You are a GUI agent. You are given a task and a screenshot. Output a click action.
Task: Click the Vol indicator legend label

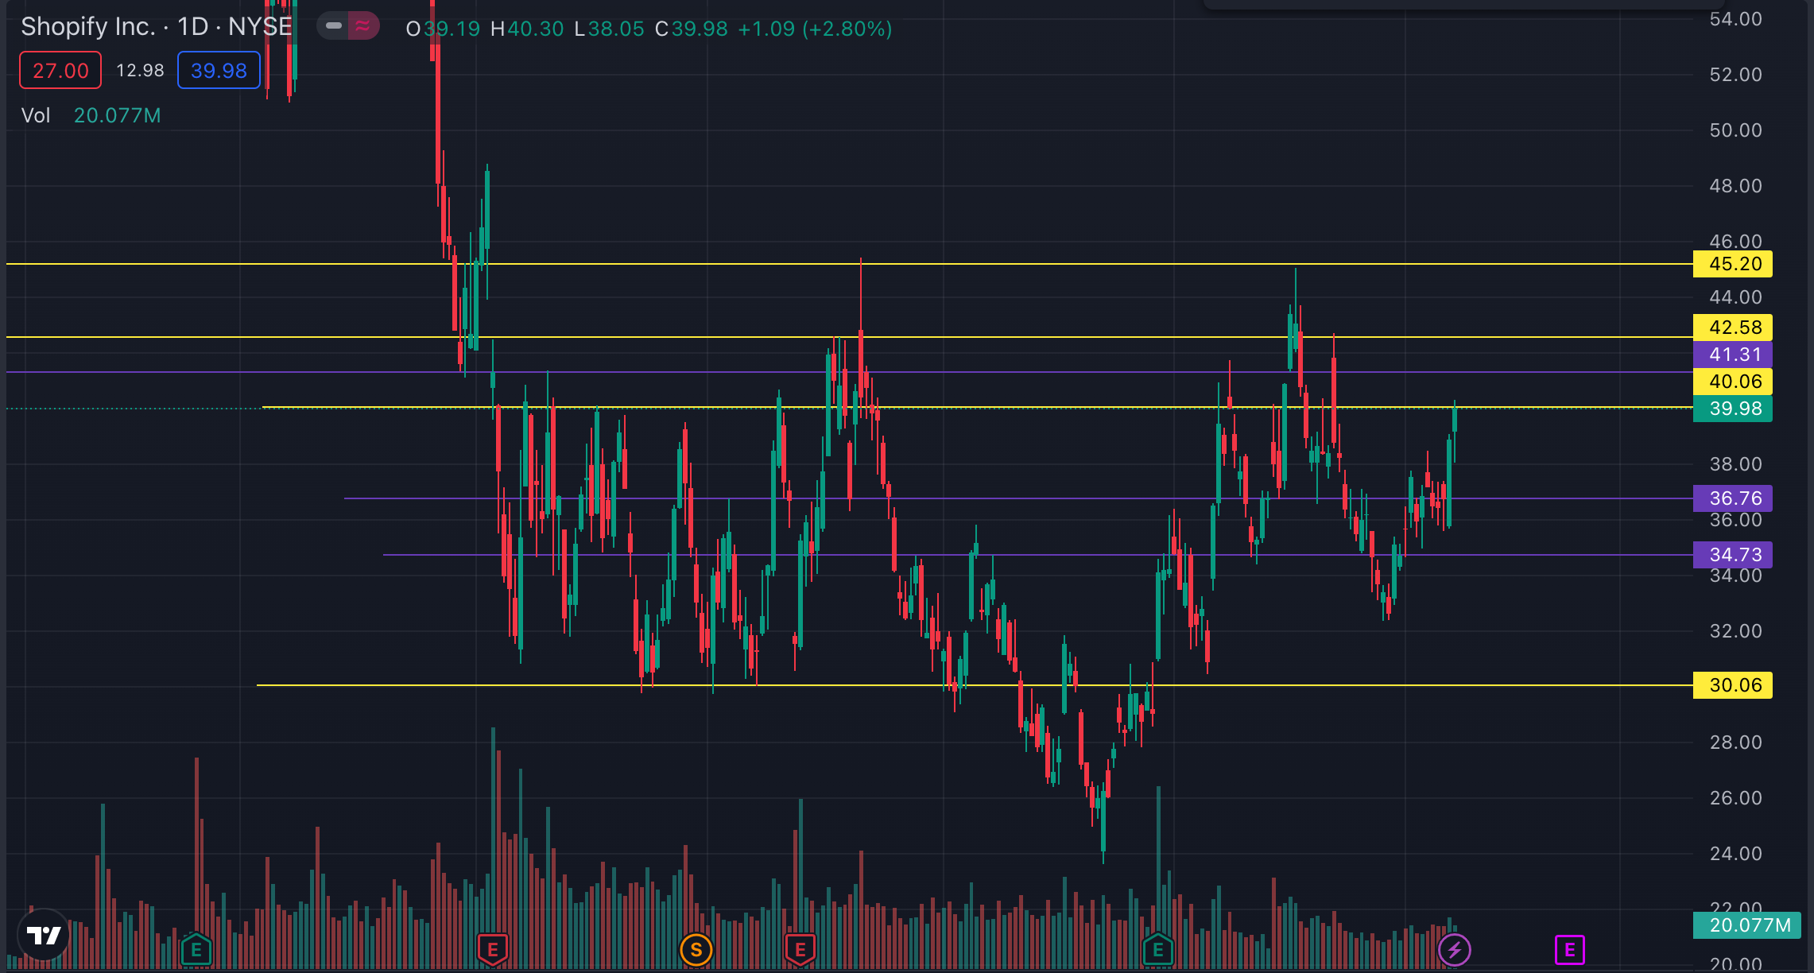(36, 115)
